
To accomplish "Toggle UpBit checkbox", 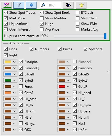I will tap(75, 130).
